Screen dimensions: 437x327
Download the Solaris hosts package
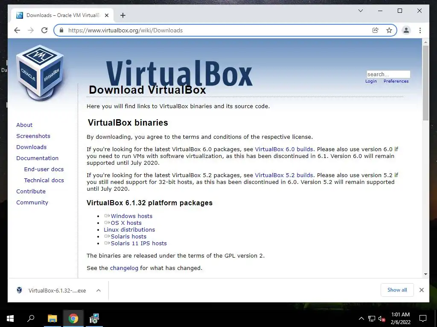(128, 237)
